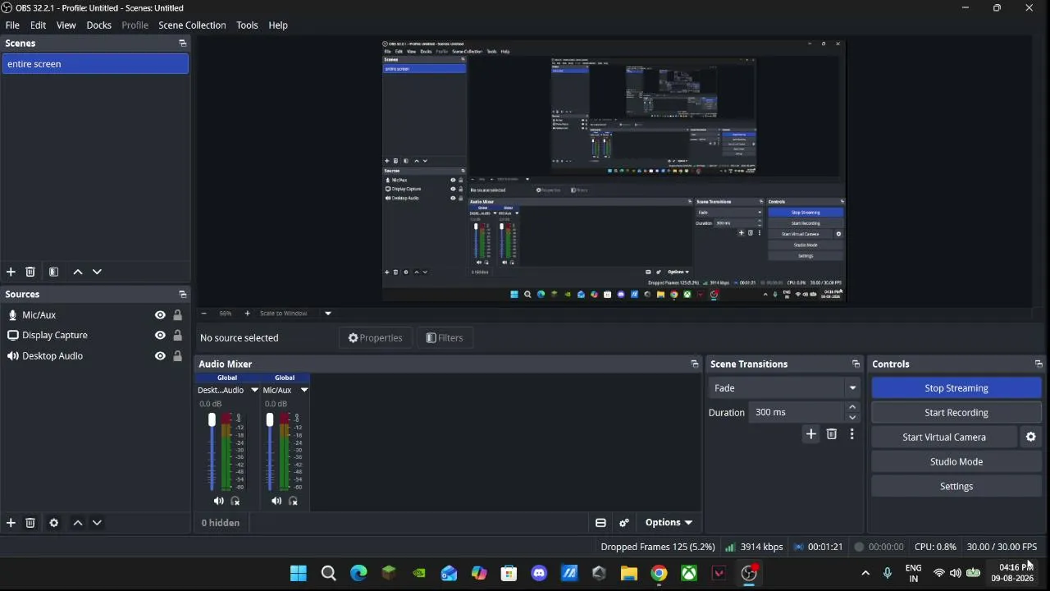Screen dimensions: 1050x591
Task: Open scene filters in the Scenes toolbar
Action: click(53, 272)
